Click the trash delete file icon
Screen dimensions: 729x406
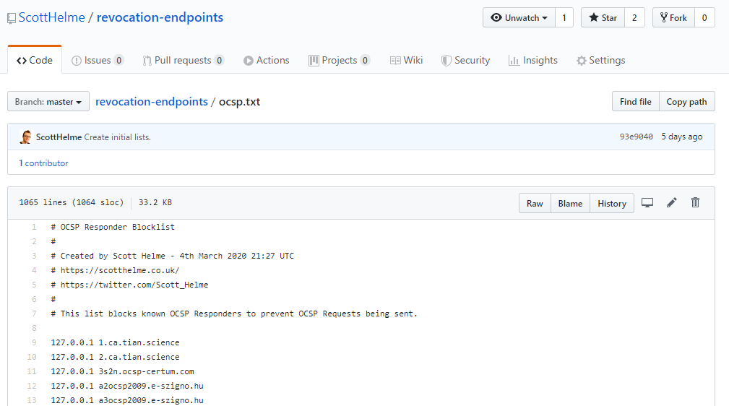click(695, 203)
